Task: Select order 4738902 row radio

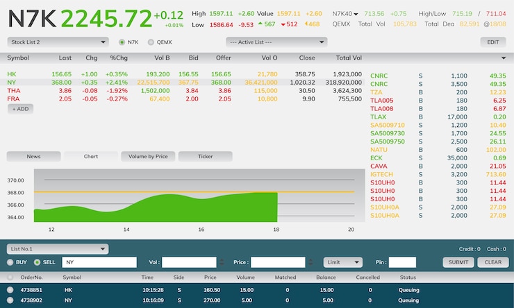Action: coord(10,300)
